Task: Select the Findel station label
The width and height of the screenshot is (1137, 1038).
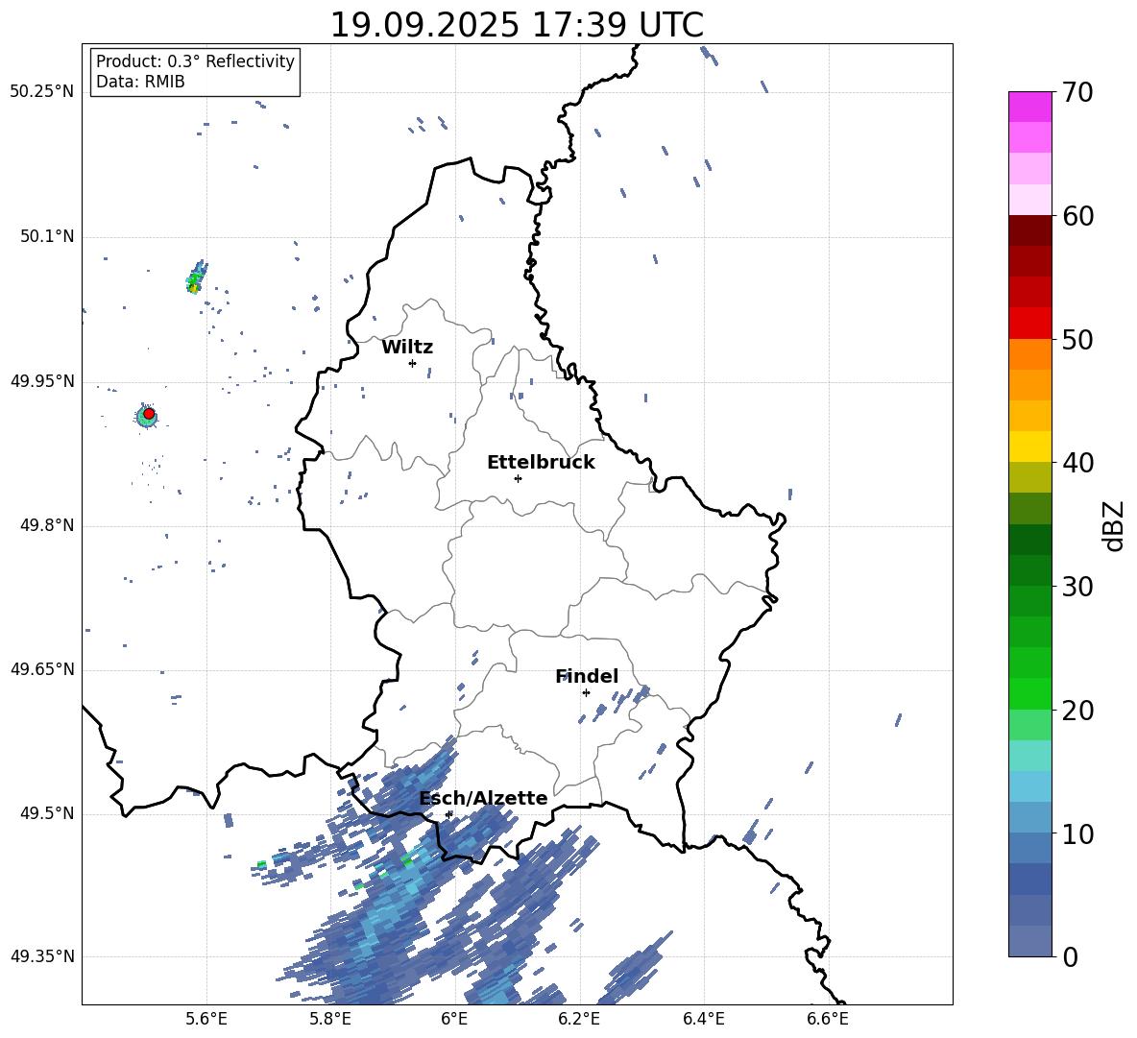Action: click(587, 676)
